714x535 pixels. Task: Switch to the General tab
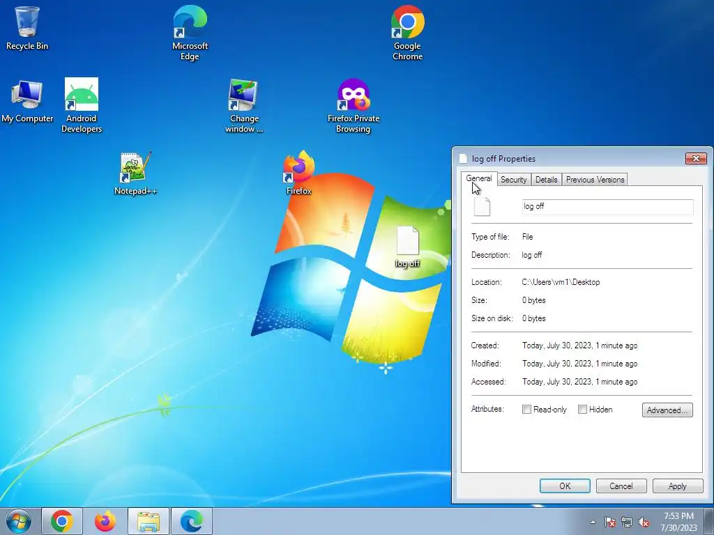click(x=479, y=179)
